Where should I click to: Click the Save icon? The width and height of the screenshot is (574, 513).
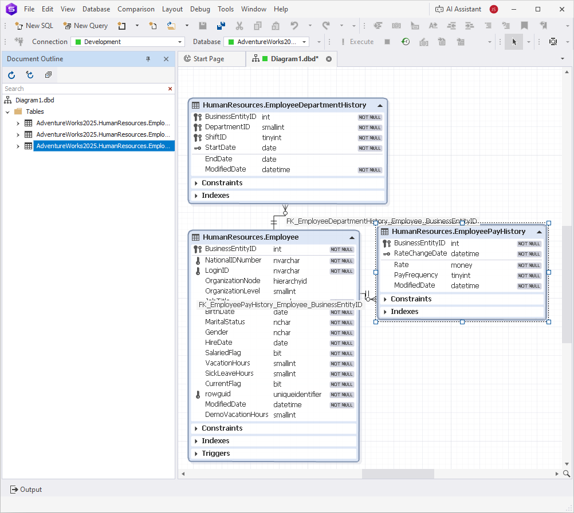coord(202,26)
